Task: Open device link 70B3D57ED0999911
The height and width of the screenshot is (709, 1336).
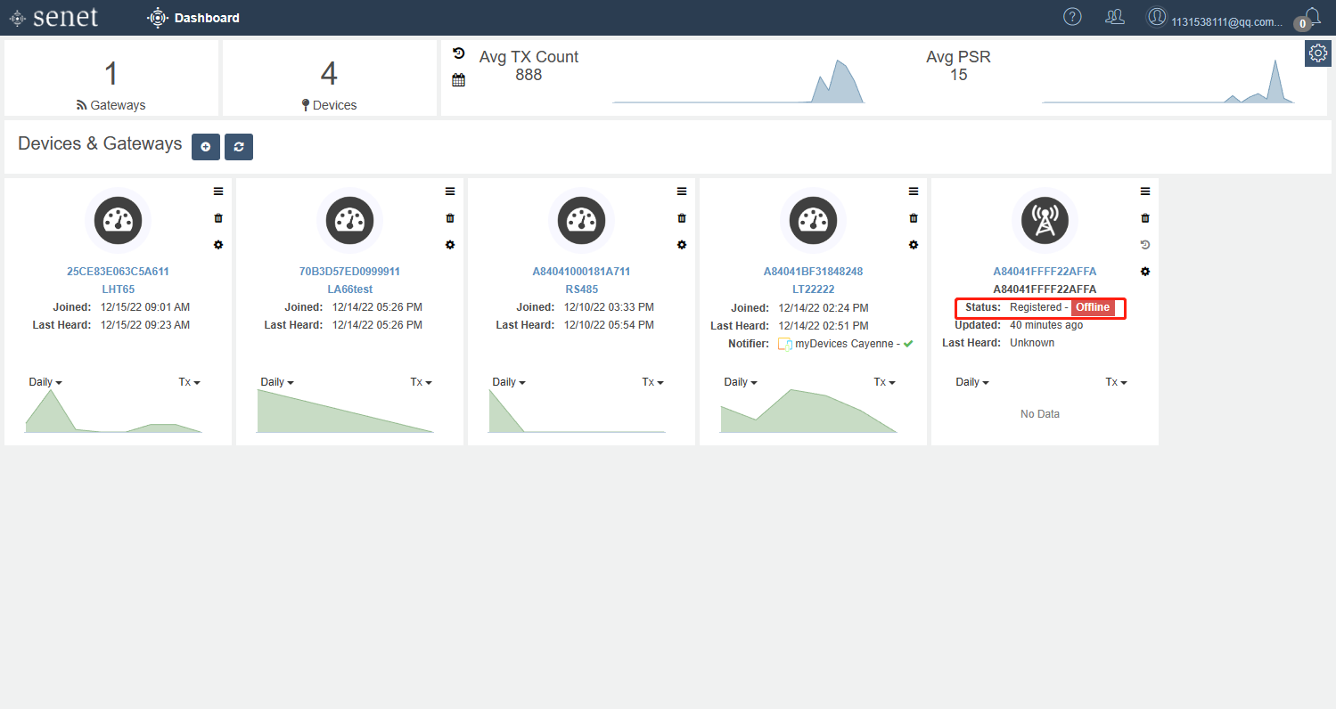Action: [349, 272]
